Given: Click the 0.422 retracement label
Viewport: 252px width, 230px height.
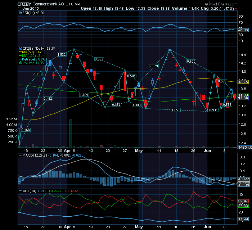Looking at the screenshot, I should [48, 98].
